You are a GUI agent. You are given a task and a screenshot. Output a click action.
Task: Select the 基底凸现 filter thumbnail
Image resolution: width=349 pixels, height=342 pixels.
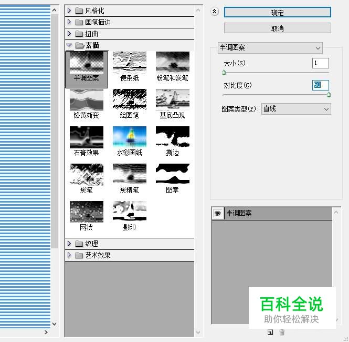tap(173, 100)
